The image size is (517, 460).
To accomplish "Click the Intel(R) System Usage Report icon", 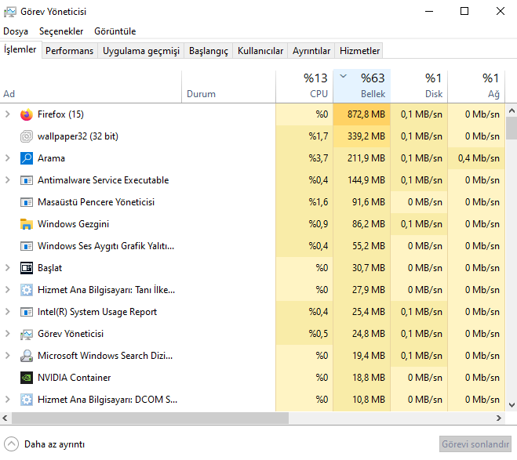I will coord(26,312).
